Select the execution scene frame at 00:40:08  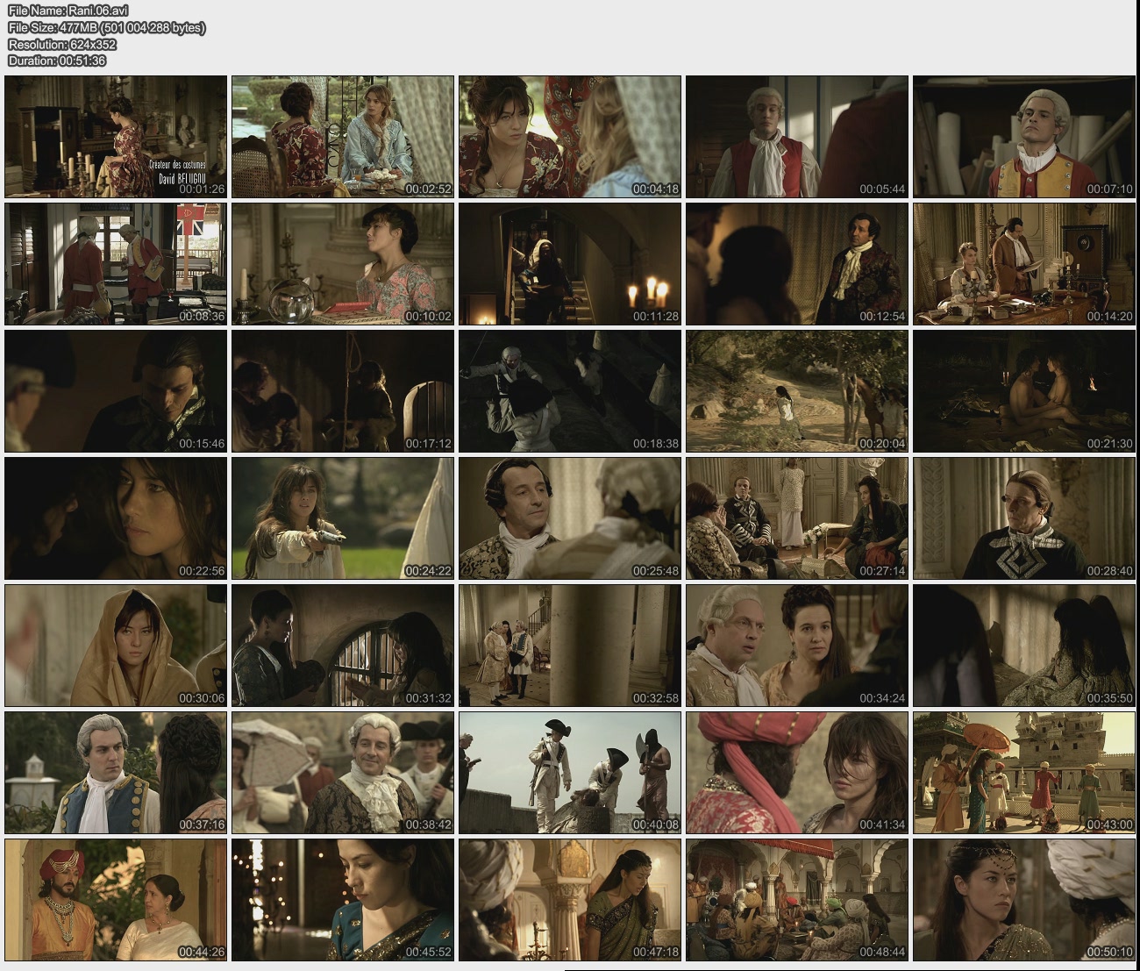(570, 773)
